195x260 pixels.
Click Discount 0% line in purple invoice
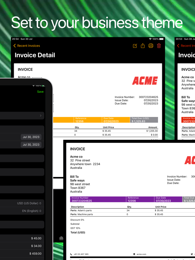point(77,220)
